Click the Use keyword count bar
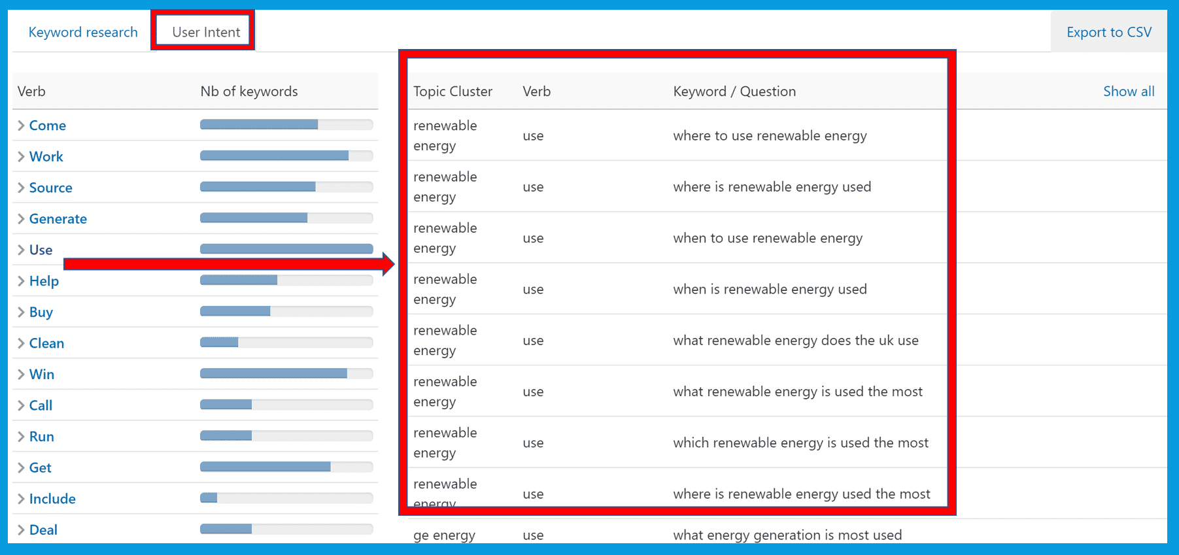Image resolution: width=1179 pixels, height=555 pixels. [x=286, y=249]
